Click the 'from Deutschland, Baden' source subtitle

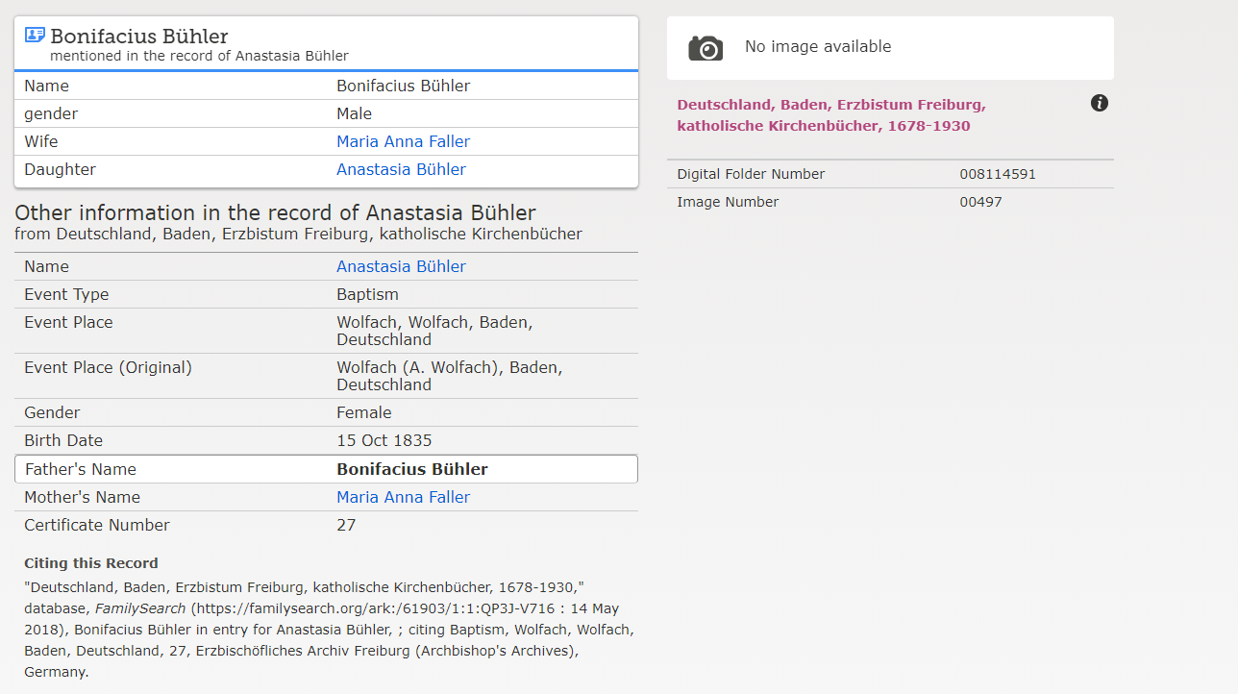point(298,234)
